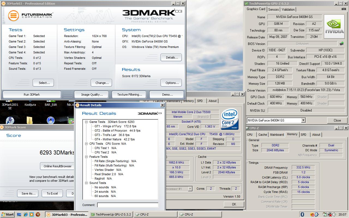
Task: Click OK in the CPU-Z window
Action: click(234, 204)
